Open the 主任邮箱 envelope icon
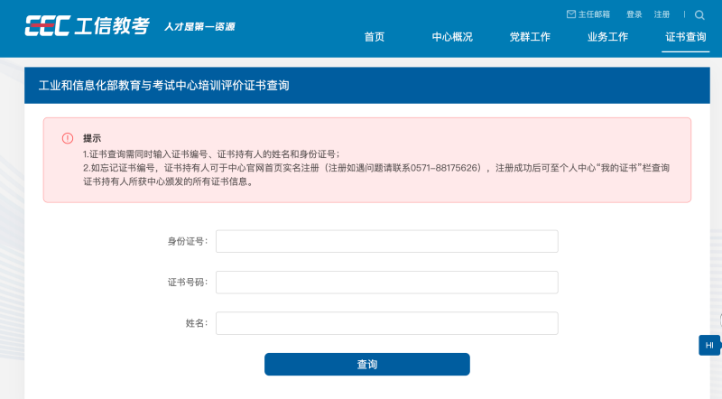This screenshot has width=722, height=399. point(571,14)
